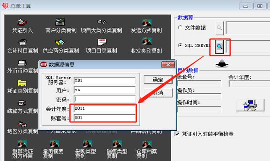Open 外币币种复制 icon
270x161 pixels.
click(22, 63)
